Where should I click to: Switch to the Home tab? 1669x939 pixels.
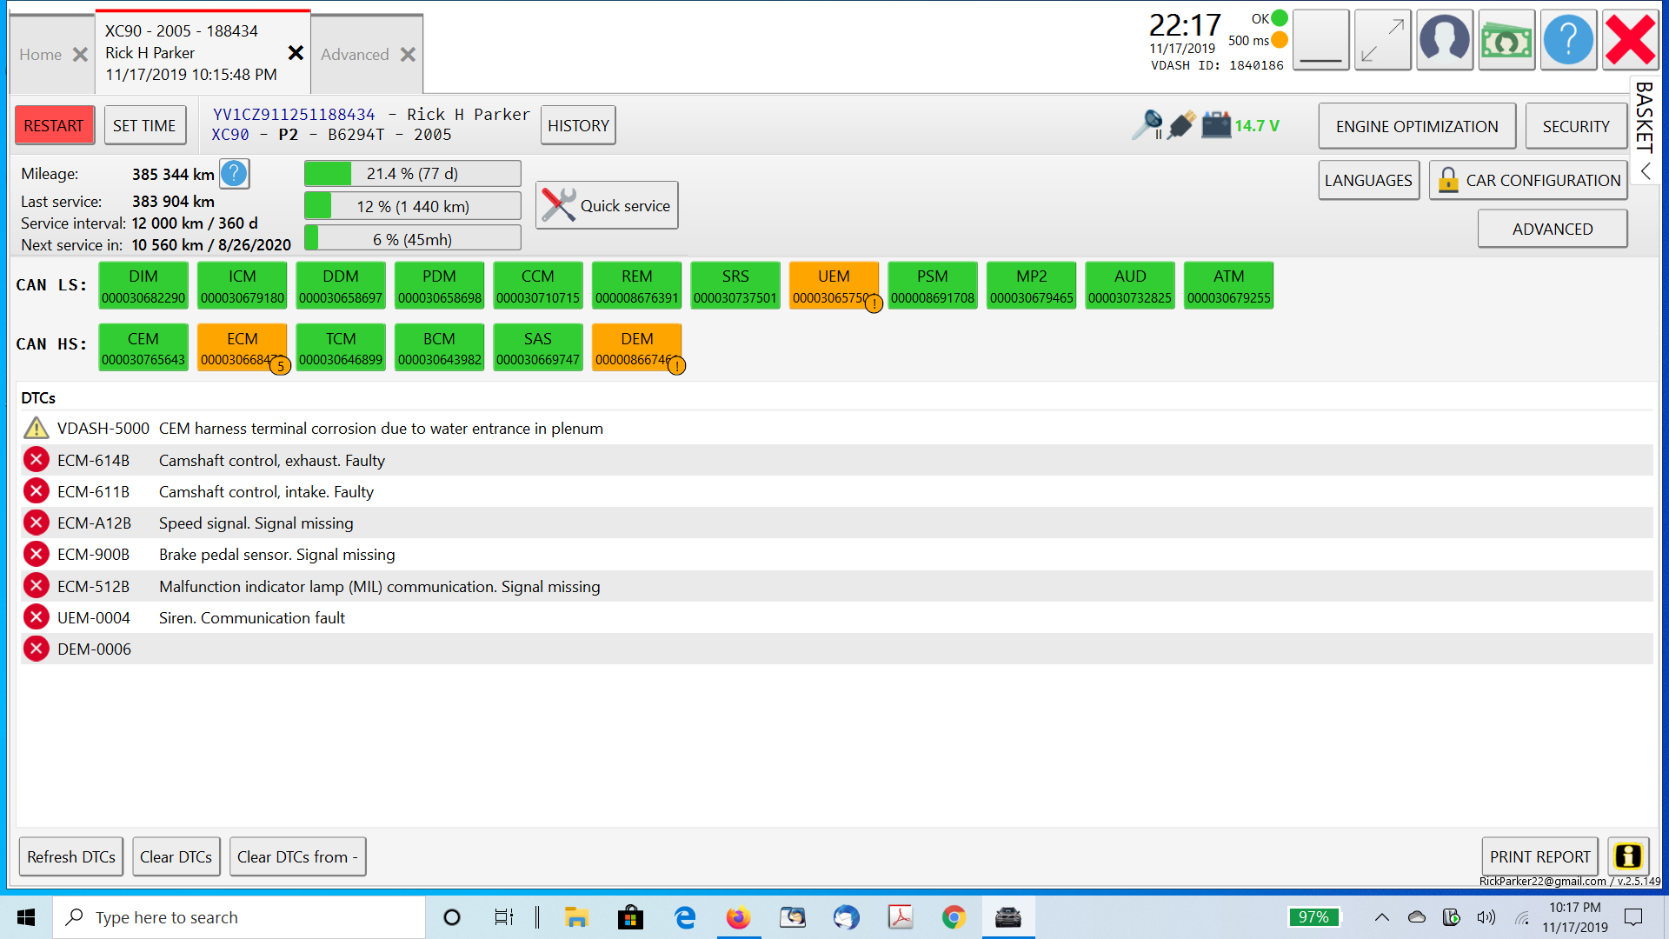click(40, 54)
